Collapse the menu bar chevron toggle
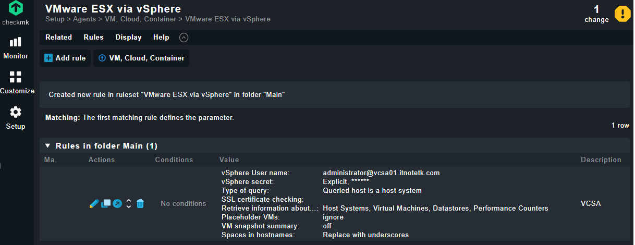 (x=184, y=38)
